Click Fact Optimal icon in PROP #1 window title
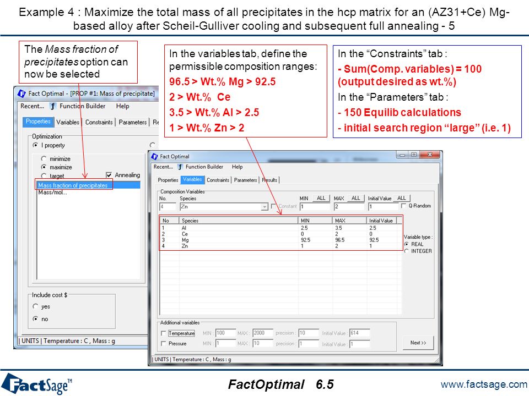The image size is (529, 396). (x=21, y=94)
